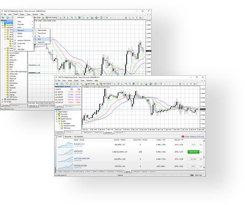The image size is (245, 205).
Task: Select XAUUSD row in Market Watch
Action: click(x=68, y=100)
